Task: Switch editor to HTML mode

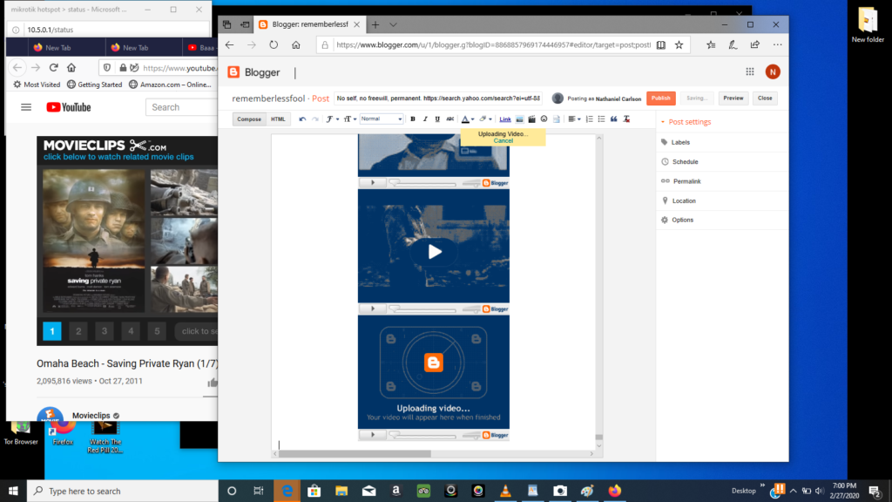Action: (x=278, y=119)
